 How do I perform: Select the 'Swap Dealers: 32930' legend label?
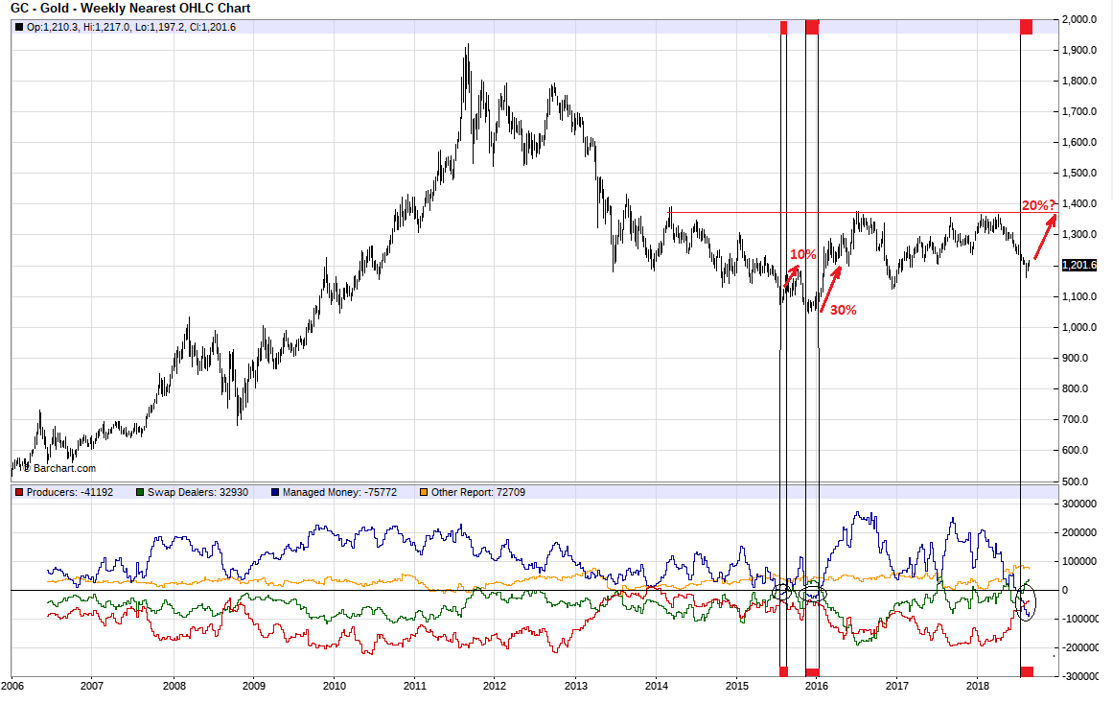[198, 492]
